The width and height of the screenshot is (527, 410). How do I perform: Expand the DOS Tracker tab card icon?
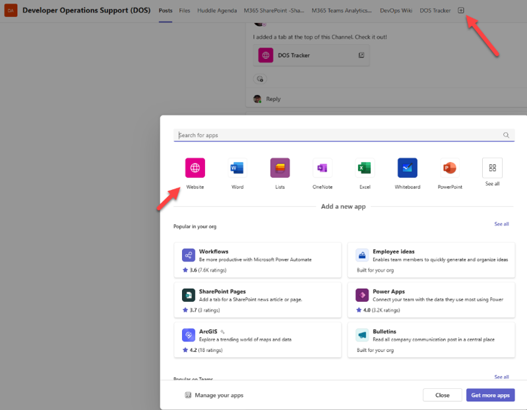tap(361, 55)
